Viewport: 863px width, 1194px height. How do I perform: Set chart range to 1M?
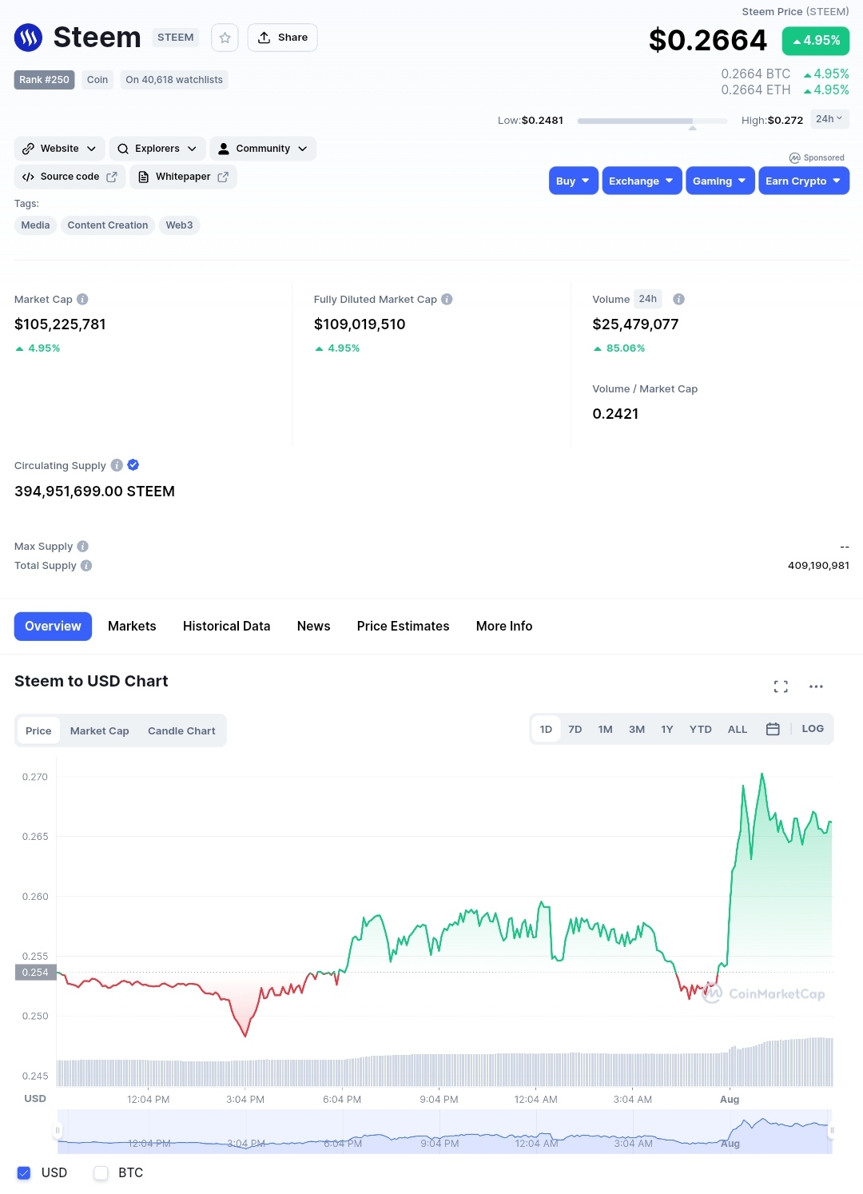coord(605,729)
